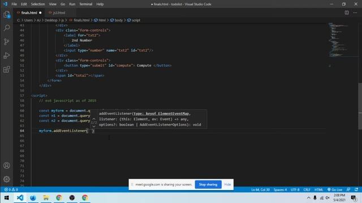Viewport: 362px width, 203px height.
Task: Click notifications bell in status bar
Action: point(356,189)
